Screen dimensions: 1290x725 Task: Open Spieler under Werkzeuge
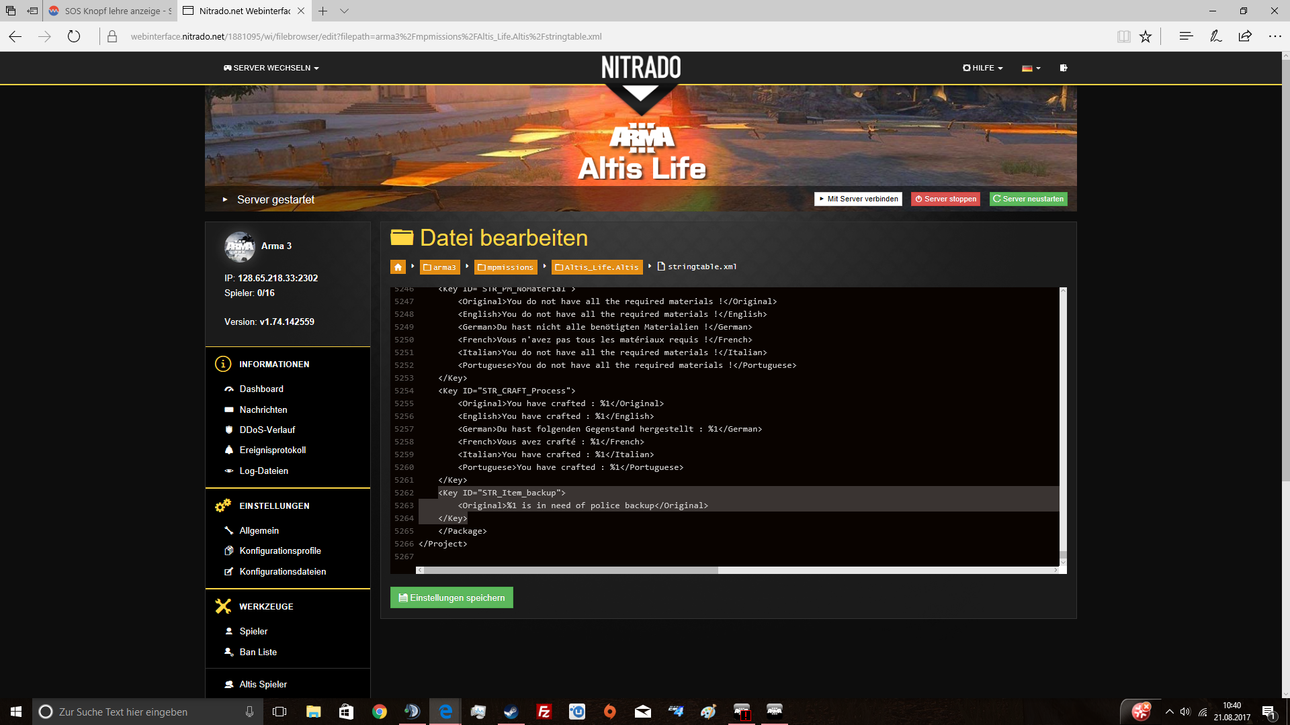(x=253, y=631)
